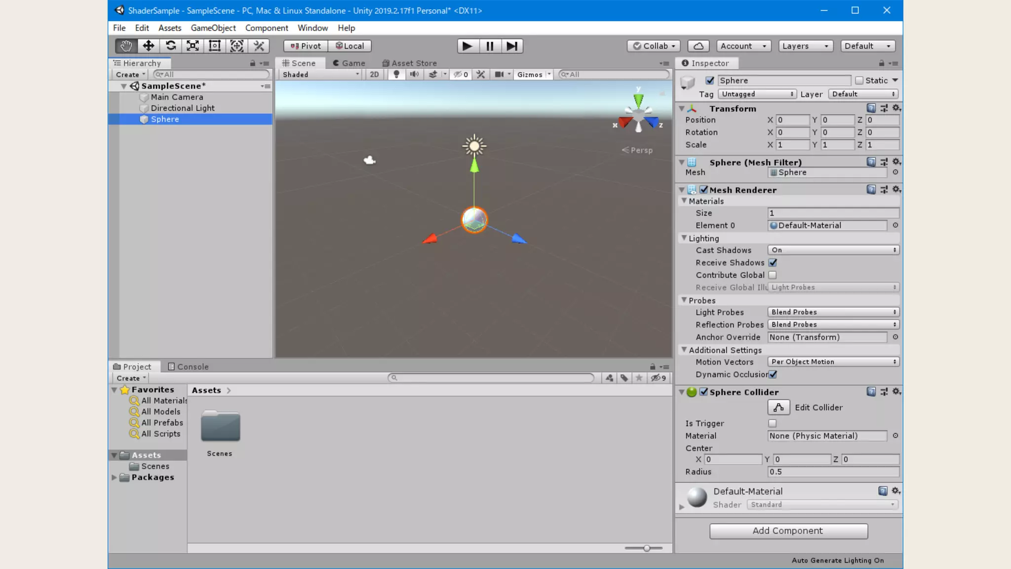The image size is (1011, 569).
Task: Toggle scene lighting lightbulb icon
Action: [x=396, y=75]
